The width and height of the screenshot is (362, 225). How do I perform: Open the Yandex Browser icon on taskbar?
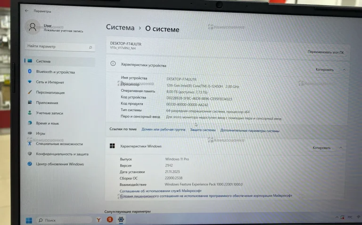(109, 220)
